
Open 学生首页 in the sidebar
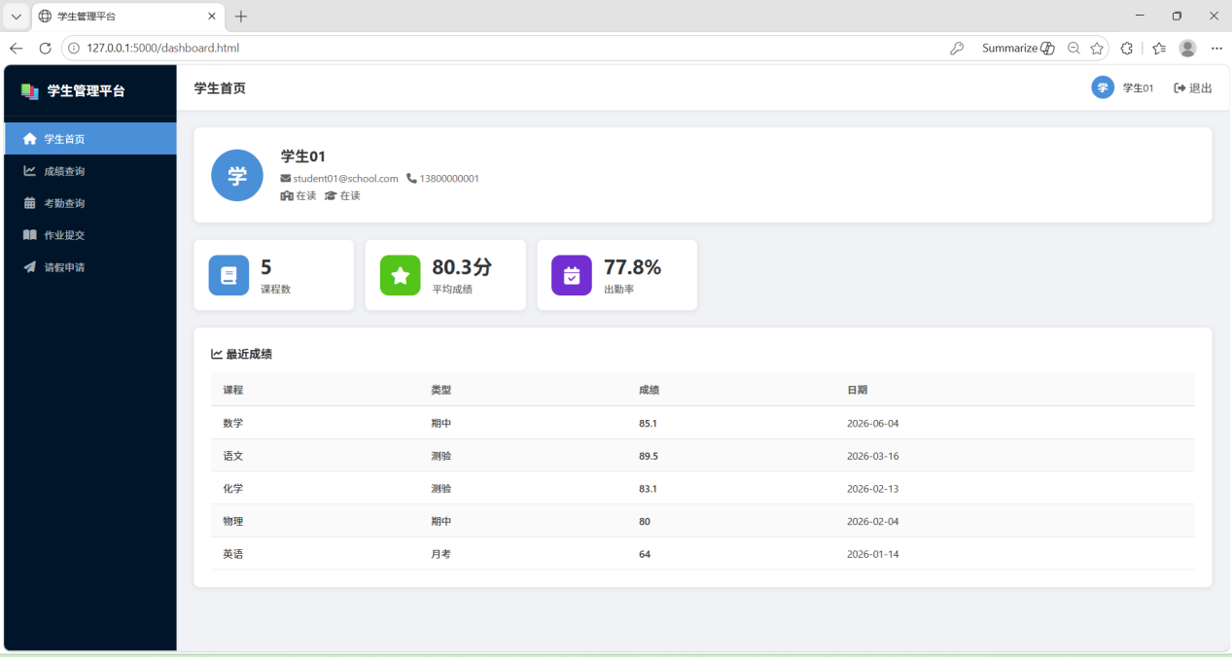[x=90, y=139]
